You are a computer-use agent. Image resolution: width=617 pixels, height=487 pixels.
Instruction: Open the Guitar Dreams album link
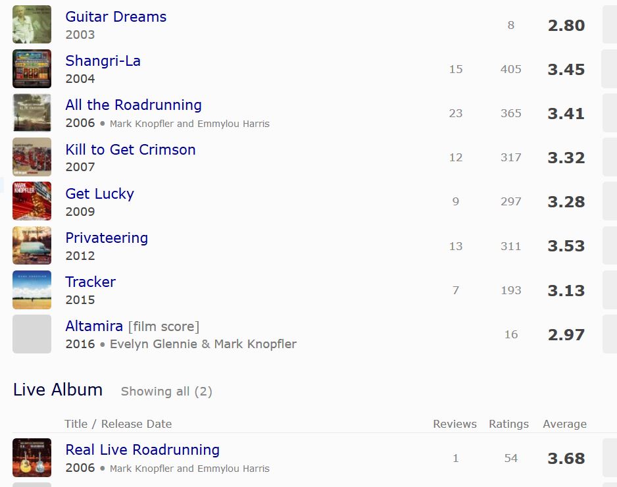[116, 16]
